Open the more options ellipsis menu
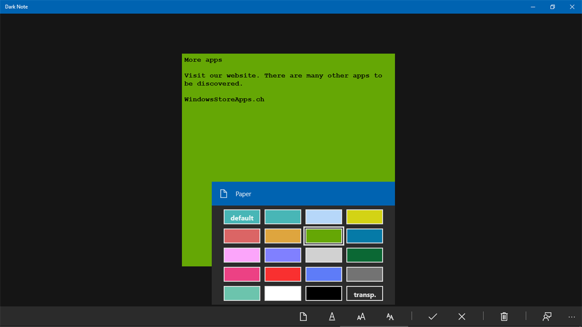The image size is (582, 327). 572,316
